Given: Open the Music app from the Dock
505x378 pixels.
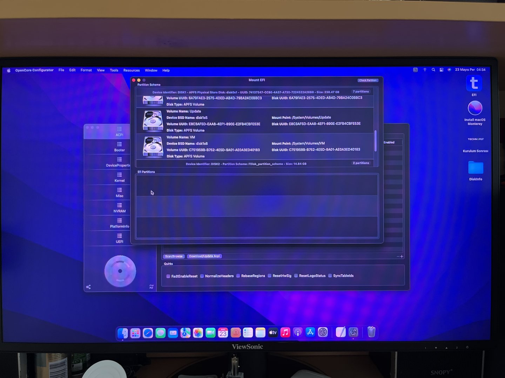Looking at the screenshot, I should 285,332.
